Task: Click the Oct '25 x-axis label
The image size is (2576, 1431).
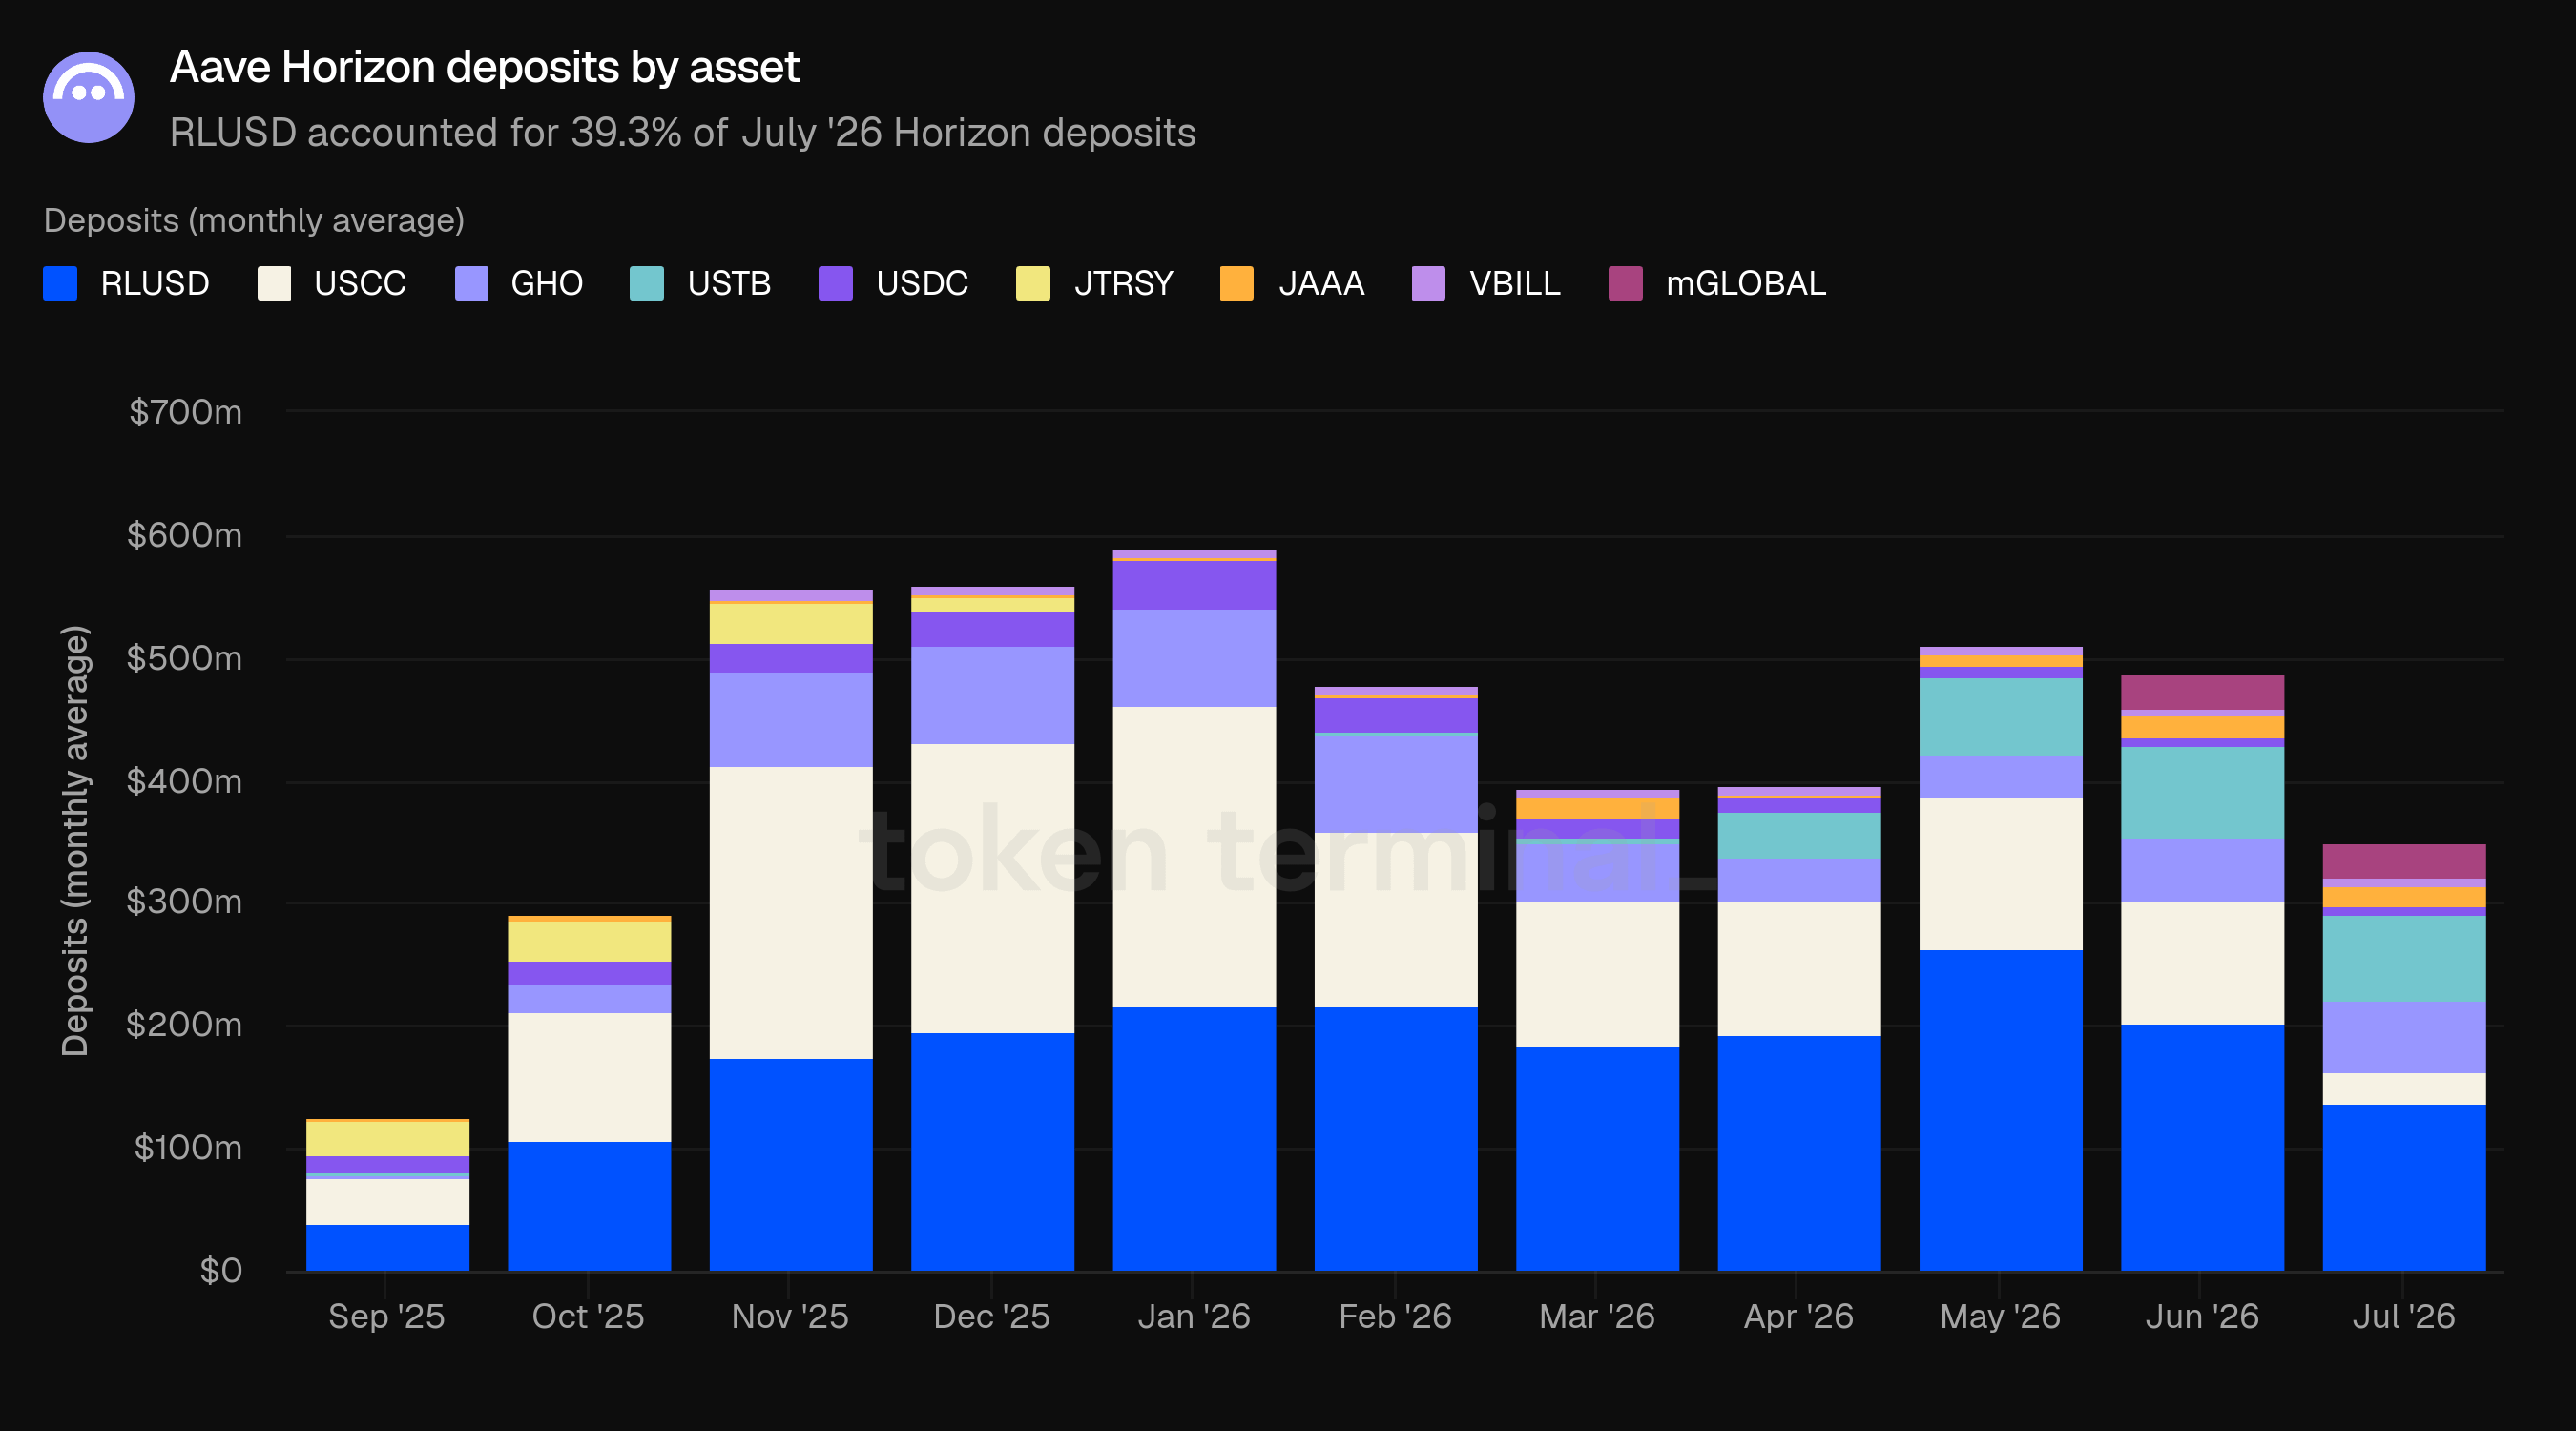Action: 588,1316
